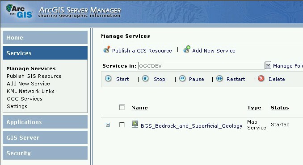Open the GIS Server panel

click(45, 138)
